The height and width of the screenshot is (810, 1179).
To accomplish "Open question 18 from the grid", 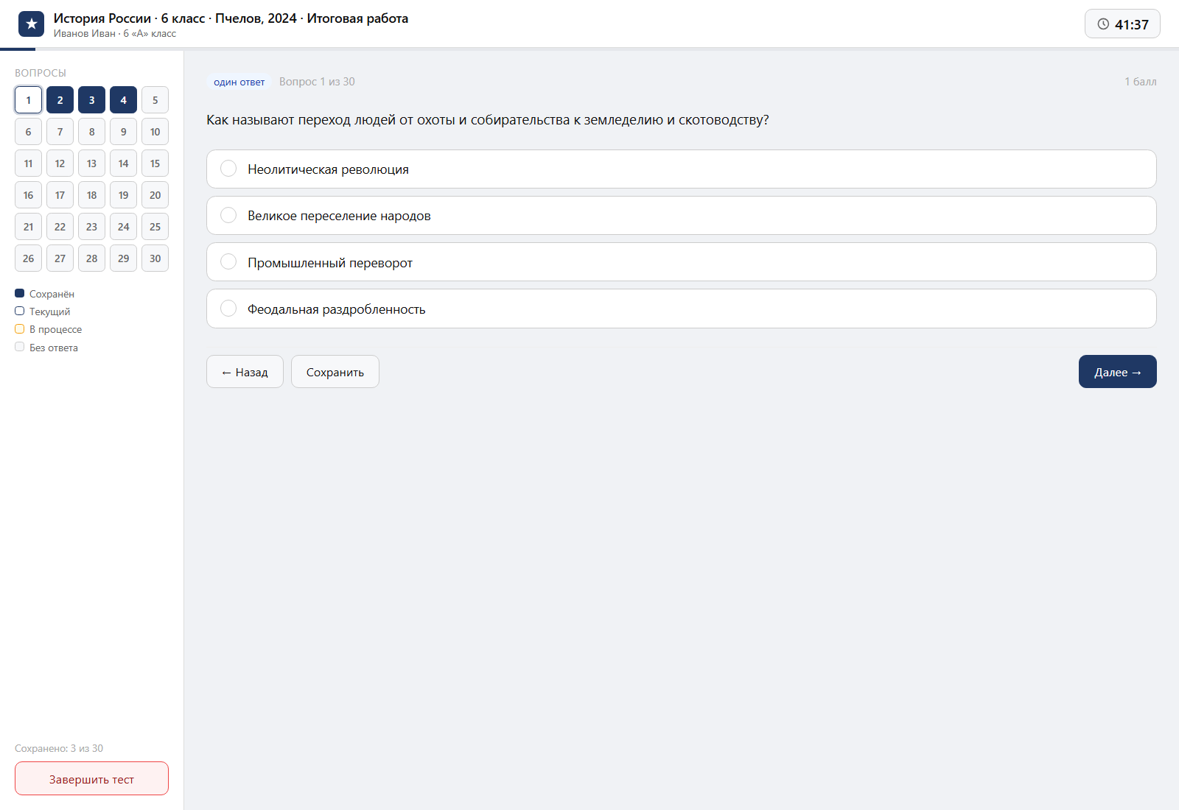I will coord(91,195).
